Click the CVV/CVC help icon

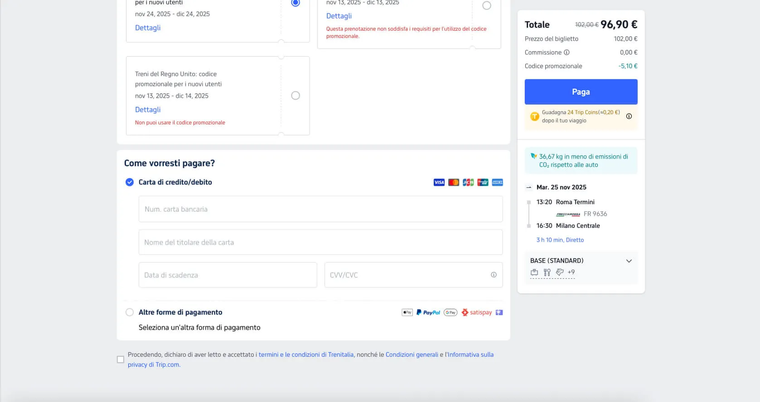pyautogui.click(x=494, y=275)
